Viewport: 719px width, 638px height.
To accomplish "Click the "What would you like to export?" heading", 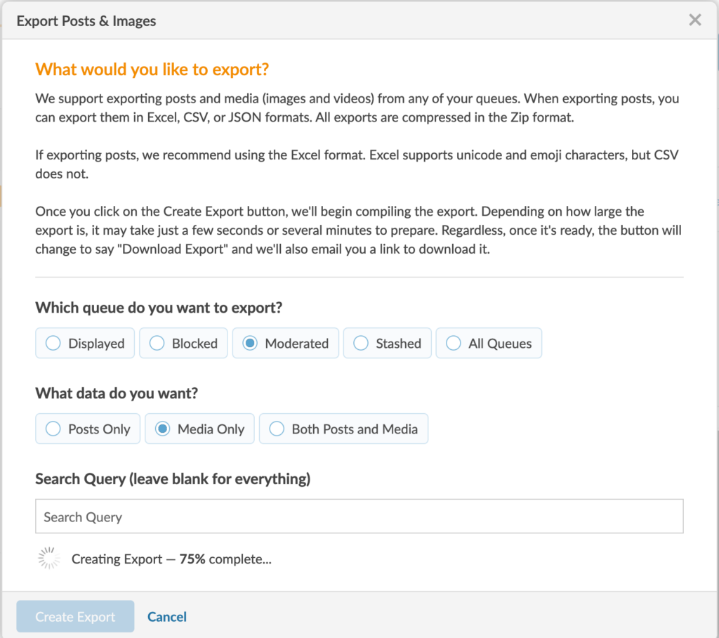I will click(x=152, y=70).
